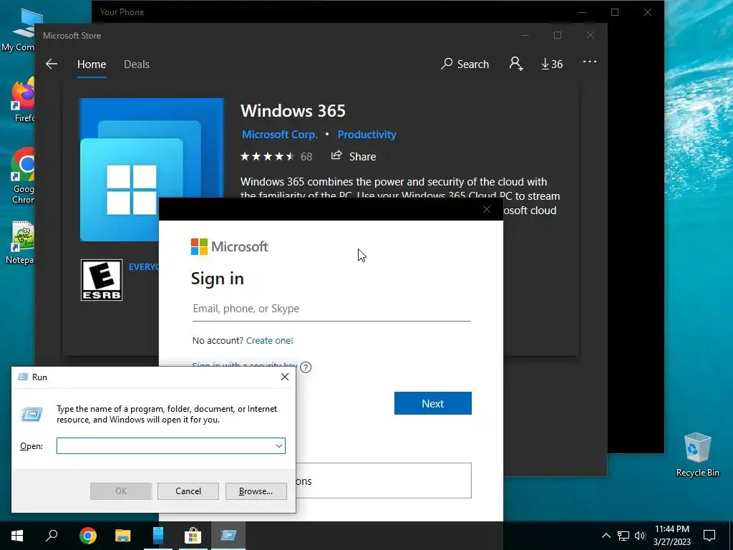Maximize the Your Phone window
The image size is (733, 550).
[615, 12]
